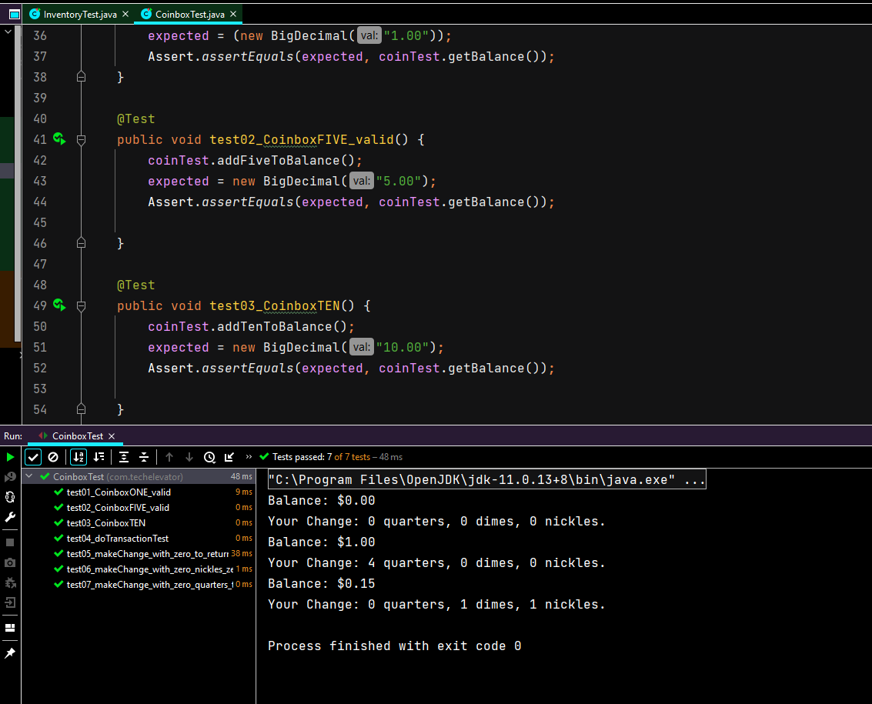Collapse the CoinboxTest node in test tree
This screenshot has width=872, height=704.
tap(29, 475)
